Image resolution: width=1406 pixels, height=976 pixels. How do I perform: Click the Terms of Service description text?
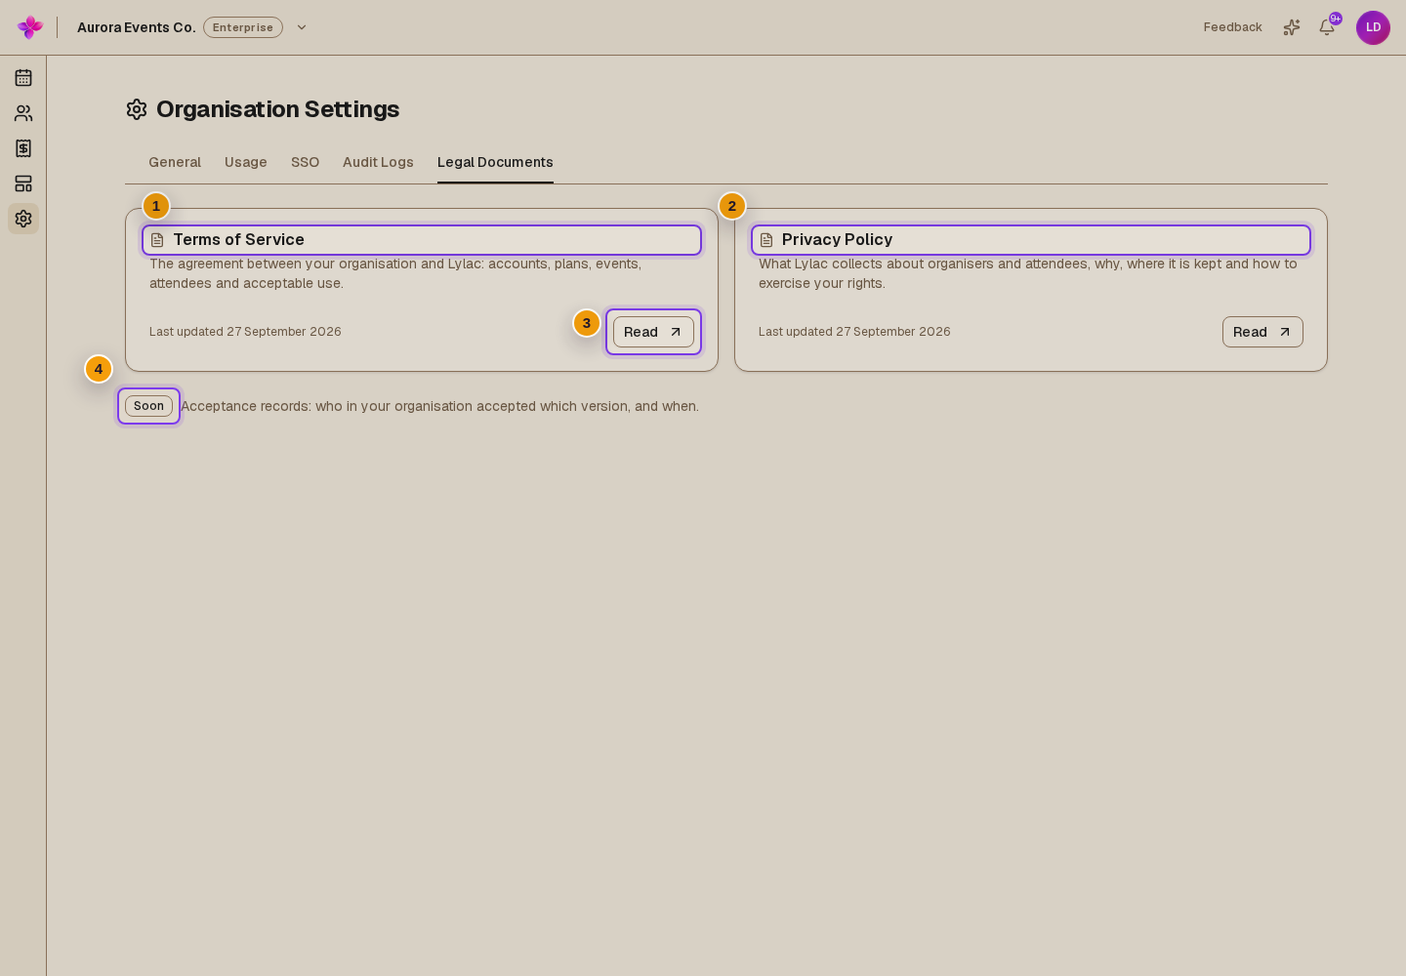(x=395, y=273)
